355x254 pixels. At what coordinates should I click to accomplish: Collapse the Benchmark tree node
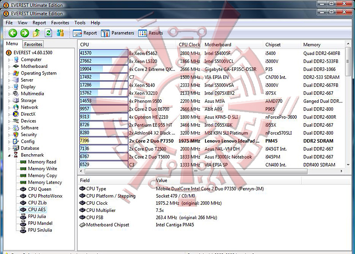[x=9, y=156]
